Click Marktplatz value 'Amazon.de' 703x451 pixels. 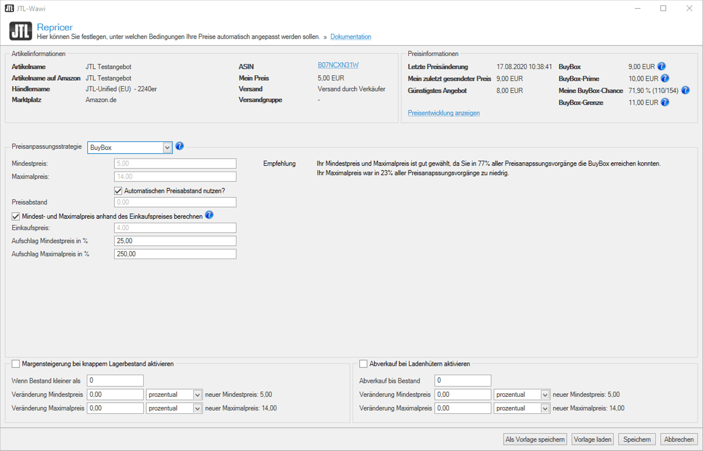point(101,100)
